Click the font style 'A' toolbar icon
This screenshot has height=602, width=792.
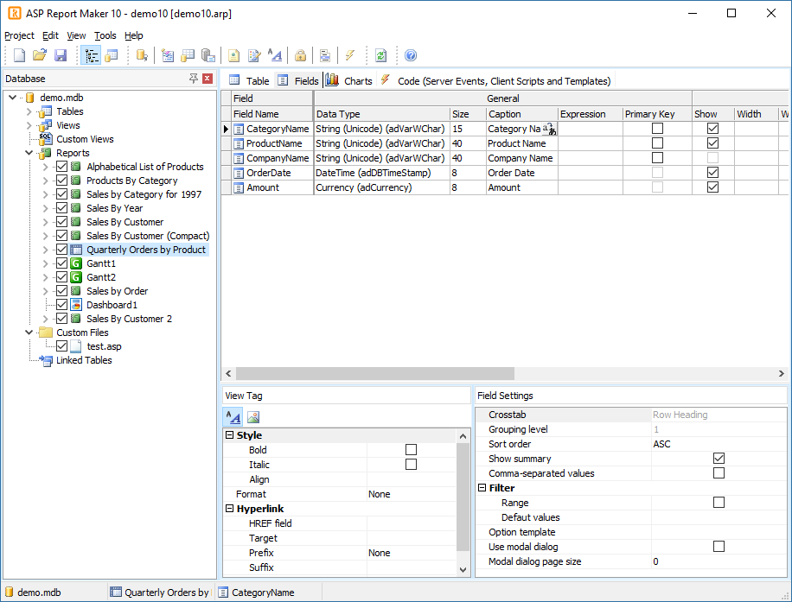click(275, 55)
